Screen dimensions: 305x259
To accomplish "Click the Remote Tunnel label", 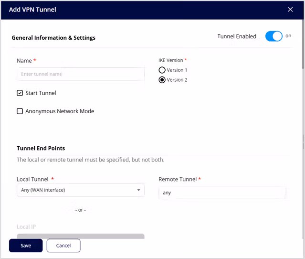I will [178, 179].
